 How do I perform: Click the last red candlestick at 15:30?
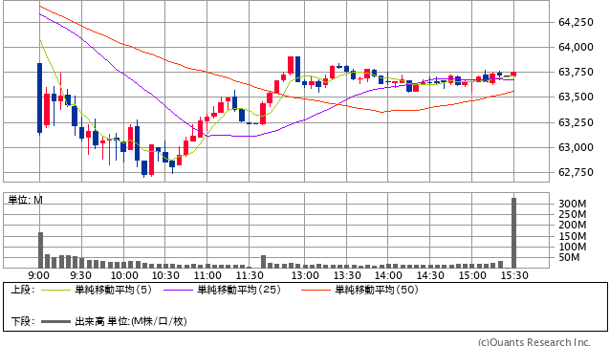tap(513, 74)
